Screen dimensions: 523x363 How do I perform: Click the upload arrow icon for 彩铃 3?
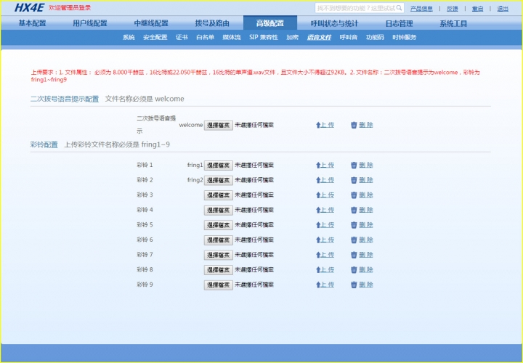tap(318, 195)
